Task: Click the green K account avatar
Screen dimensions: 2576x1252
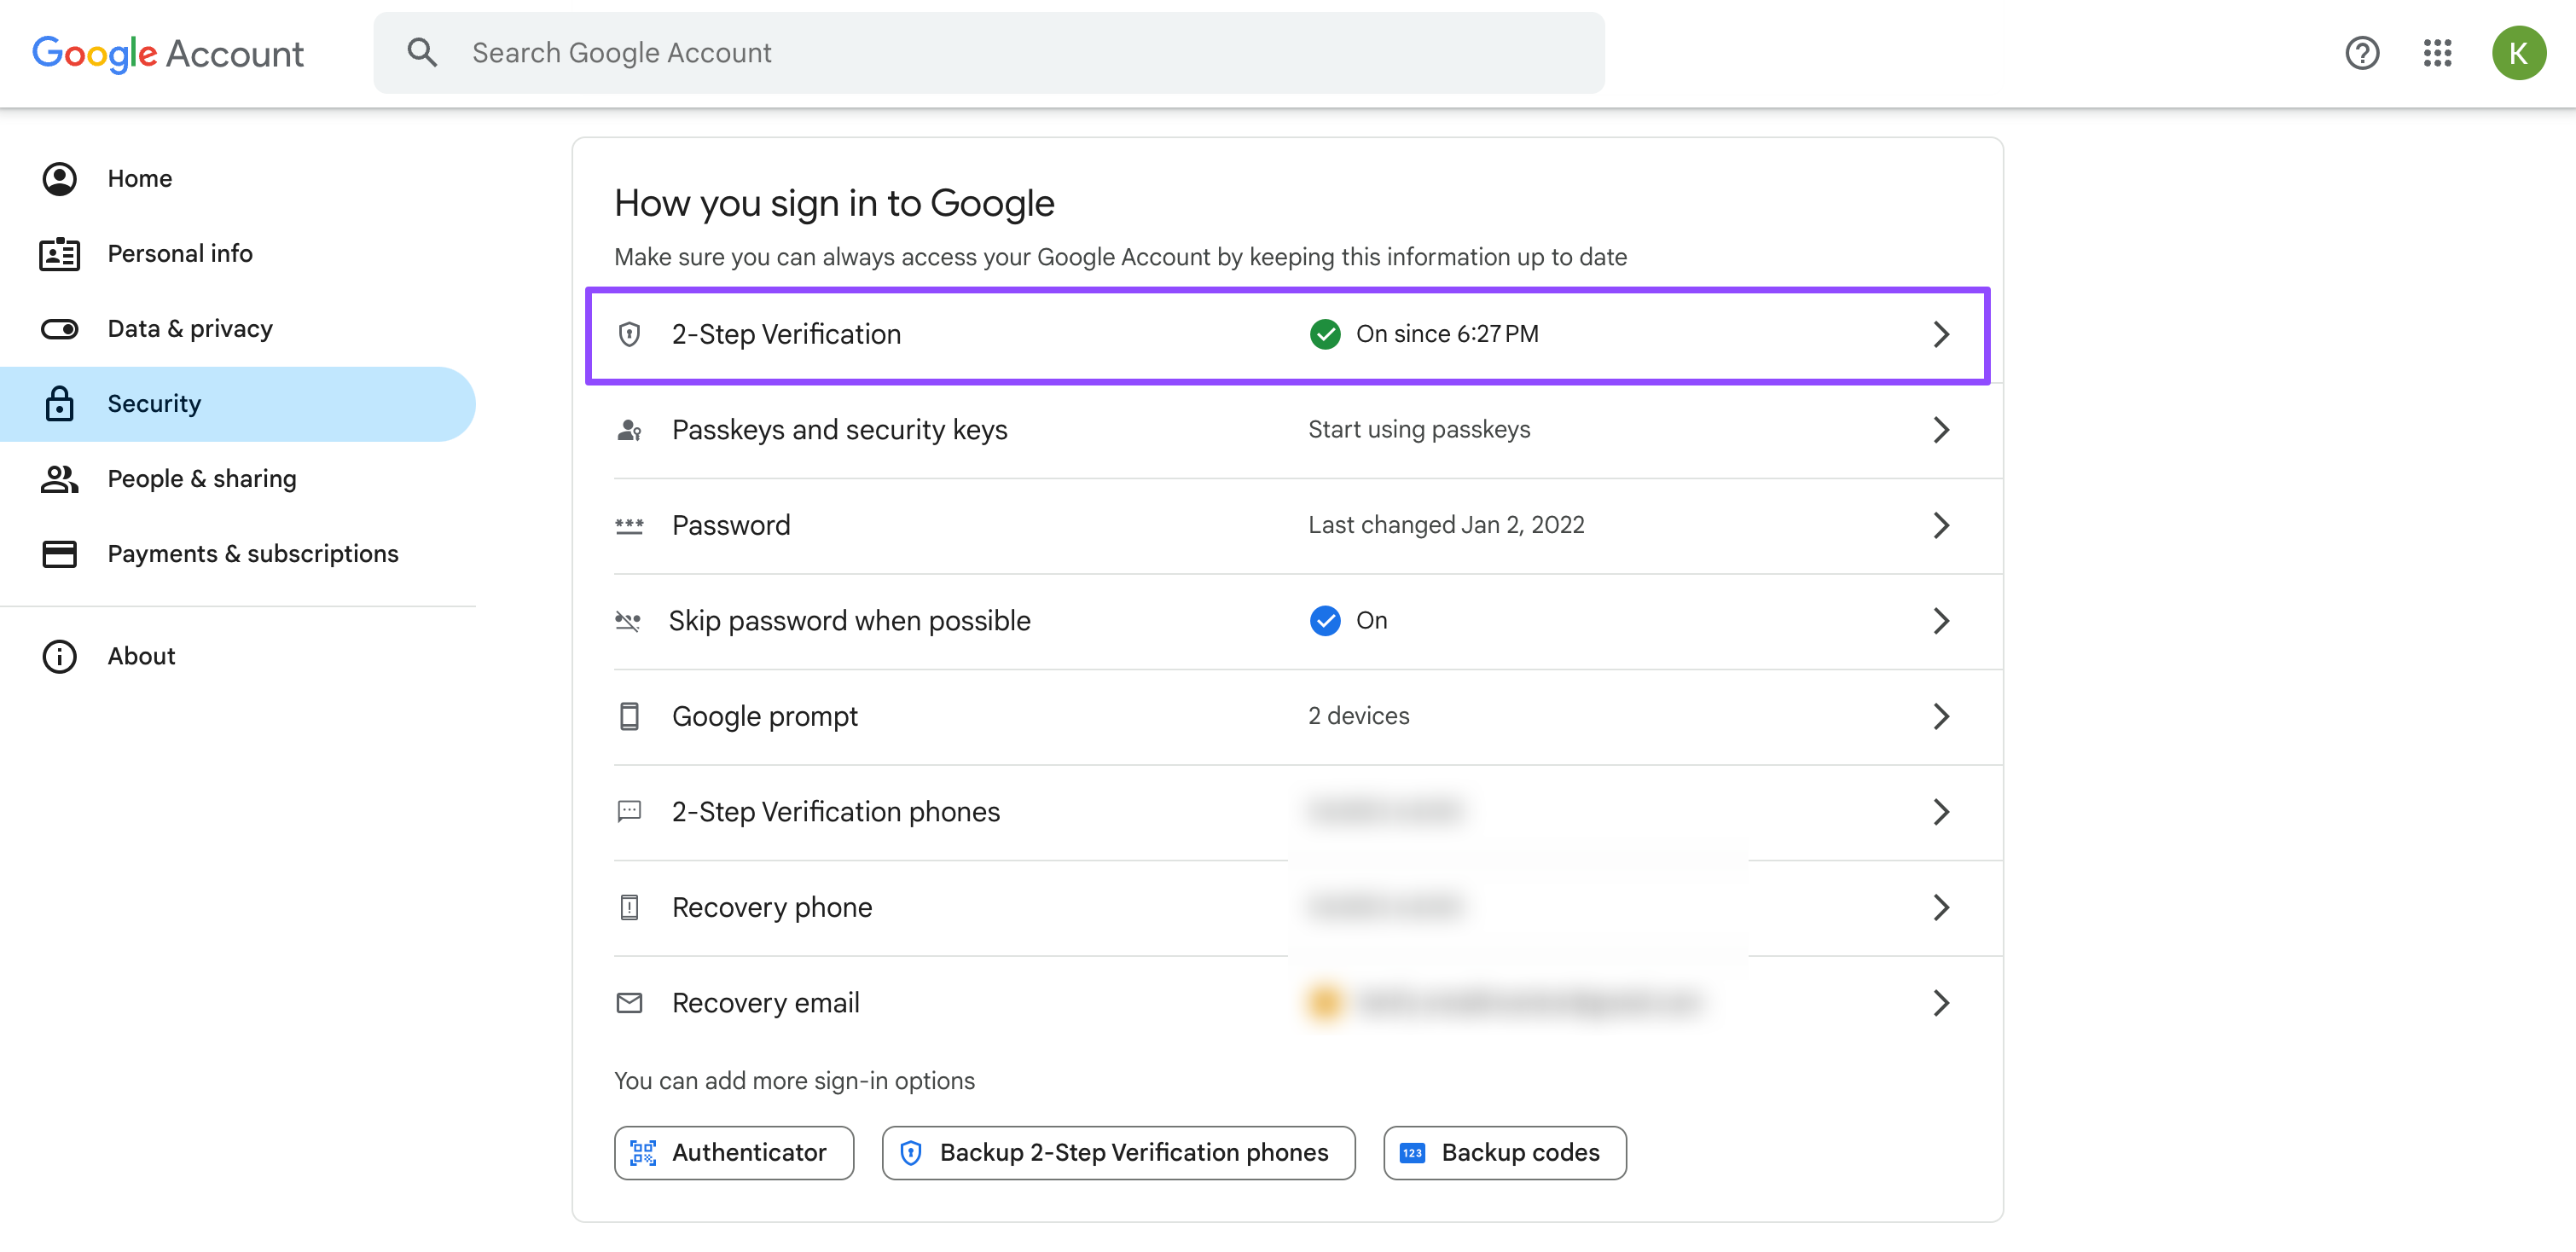Action: tap(2517, 53)
